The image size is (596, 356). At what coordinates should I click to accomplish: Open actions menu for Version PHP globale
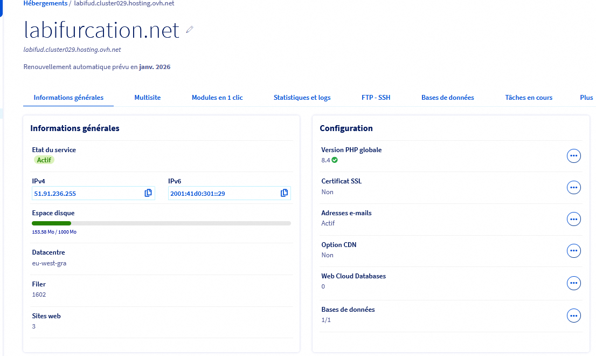click(x=574, y=156)
